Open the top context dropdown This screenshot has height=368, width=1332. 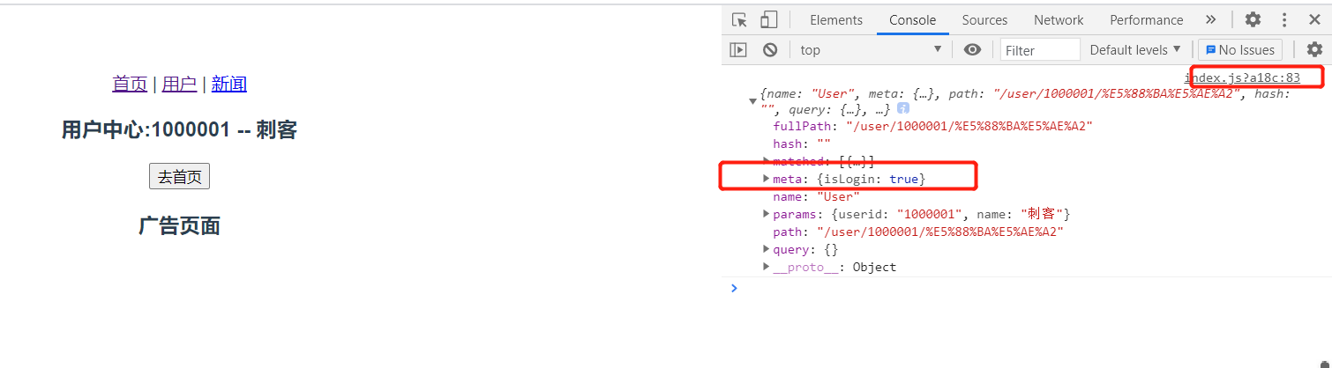pos(872,50)
